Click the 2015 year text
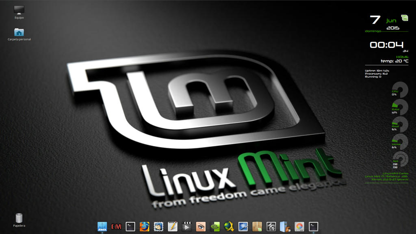This screenshot has width=416, height=234. (393, 28)
